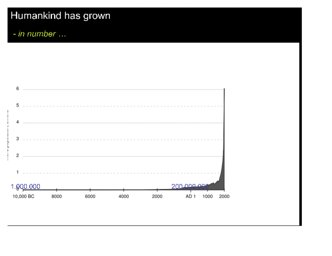Click the "6" y-axis value
Viewport: 332px width, 256px height.
[x=17, y=89]
